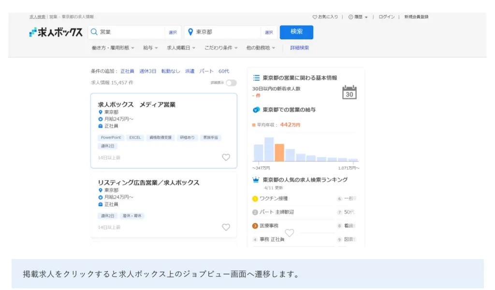Add the 60代 condition
Image resolution: width=495 pixels, height=290 pixels.
point(223,72)
